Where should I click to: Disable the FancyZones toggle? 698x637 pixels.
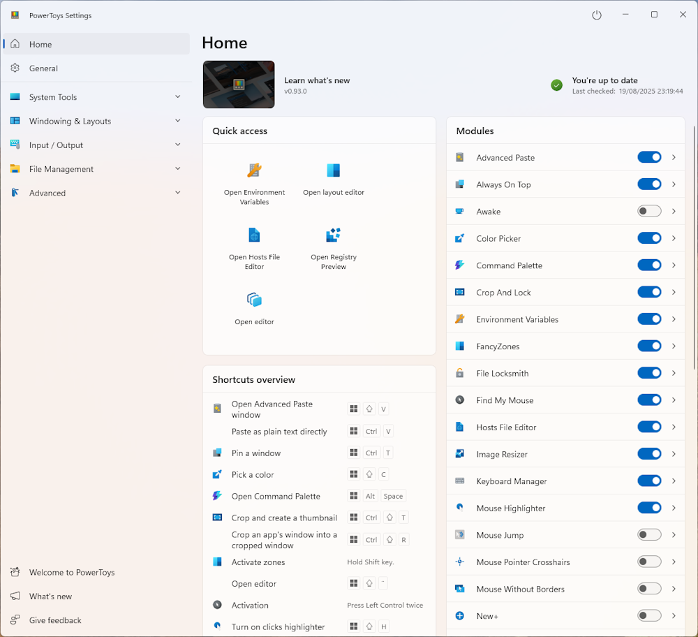click(649, 346)
